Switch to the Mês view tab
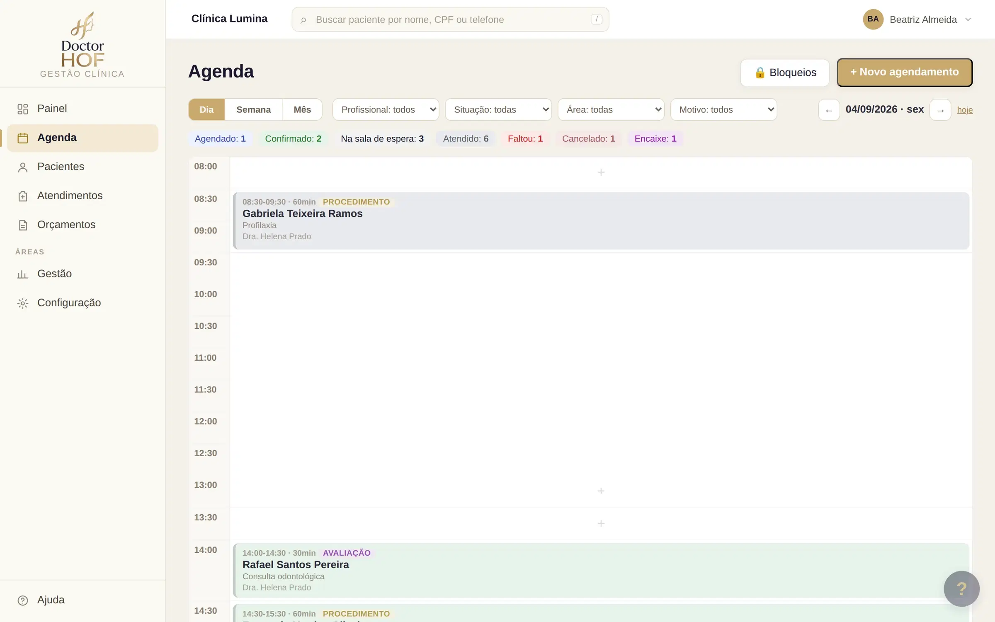 click(302, 109)
